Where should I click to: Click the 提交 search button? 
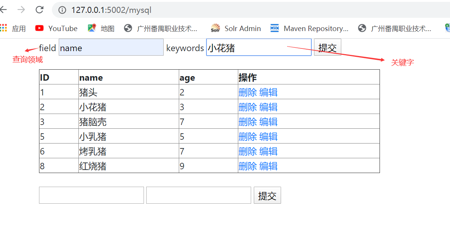327,46
